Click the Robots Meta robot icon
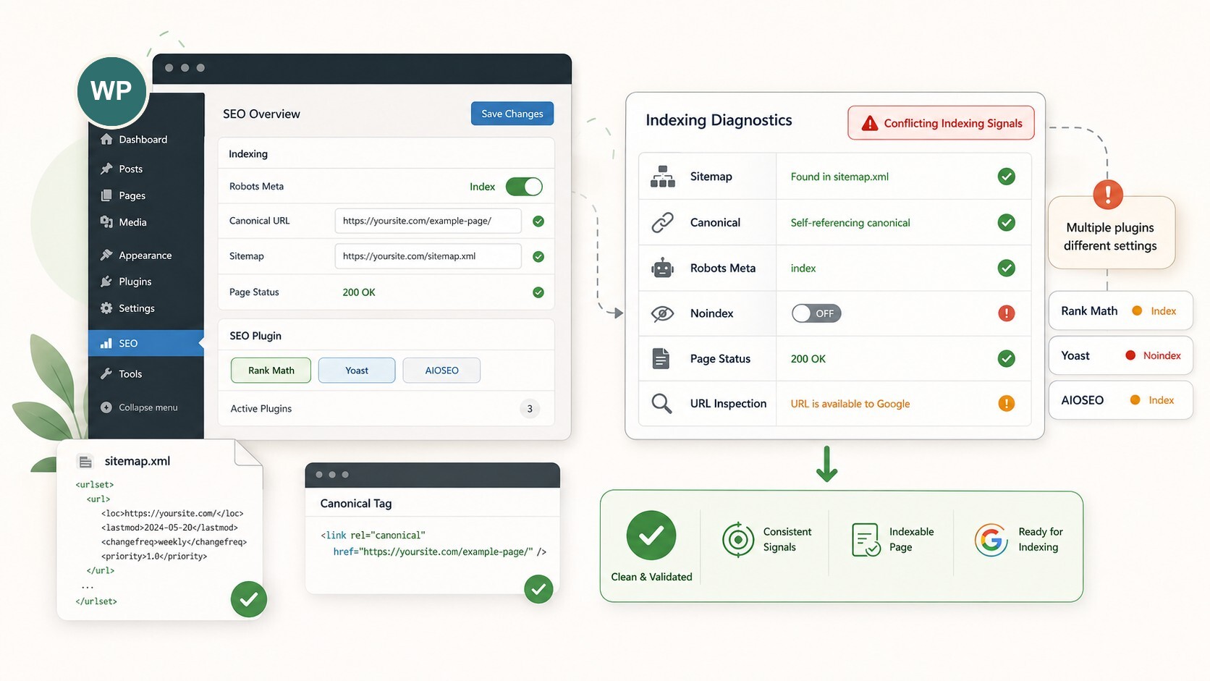Viewport: 1210px width, 681px height. [662, 268]
